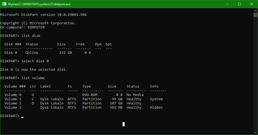Viewport: 258px width, 135px height.
Task: Click the scrollbar up arrow
Action: (x=256, y=11)
